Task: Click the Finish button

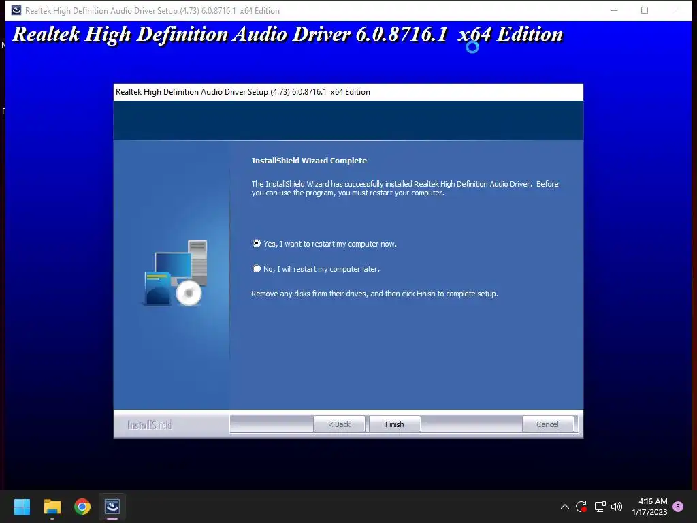Action: coord(394,424)
